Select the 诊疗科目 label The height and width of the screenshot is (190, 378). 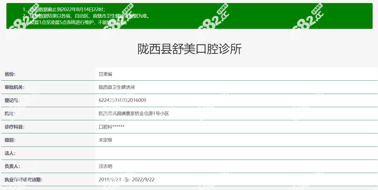pos(14,127)
